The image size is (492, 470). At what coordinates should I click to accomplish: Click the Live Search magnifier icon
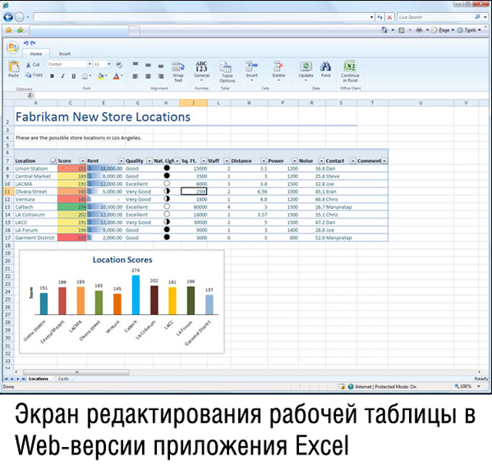point(477,17)
